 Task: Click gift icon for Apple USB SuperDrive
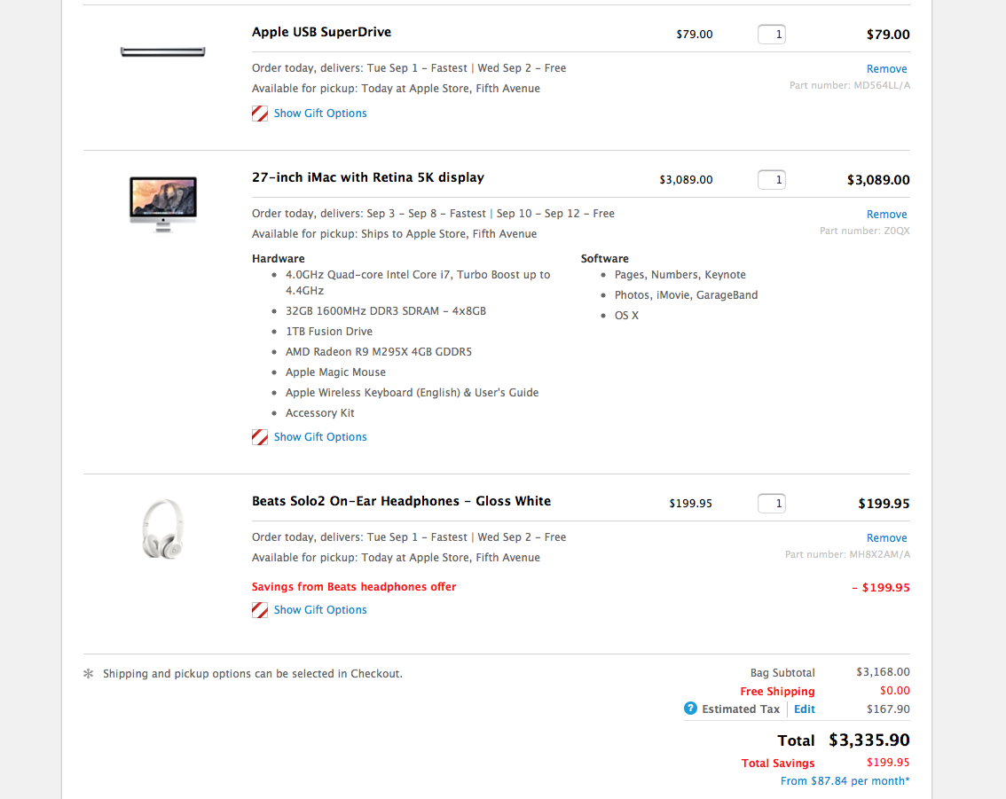point(260,114)
